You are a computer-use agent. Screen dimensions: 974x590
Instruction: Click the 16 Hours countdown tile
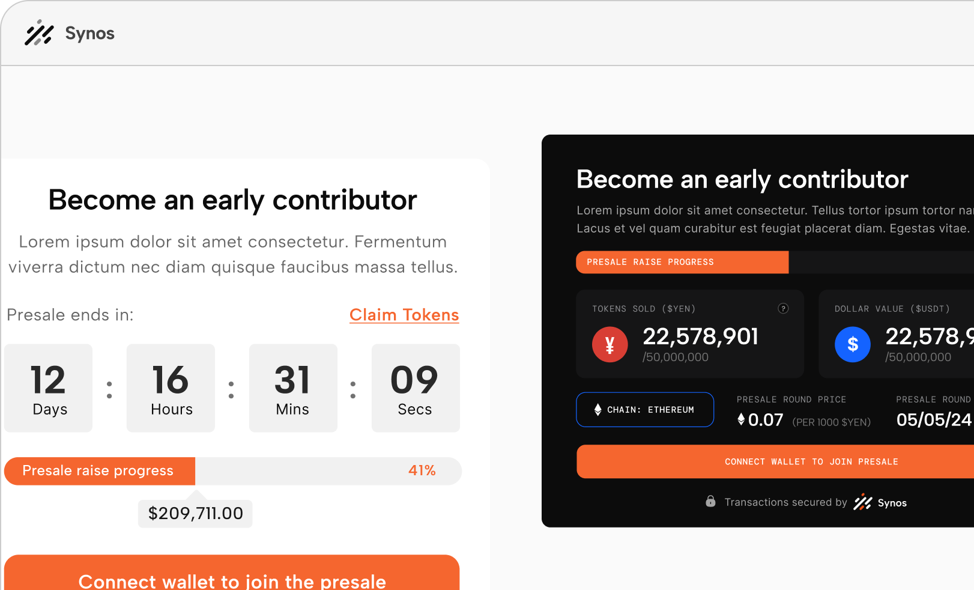coord(171,388)
